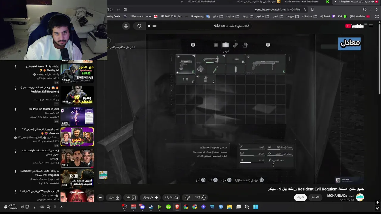Open the ترجمة Google bookmark
The image size is (381, 214).
pos(200,16)
